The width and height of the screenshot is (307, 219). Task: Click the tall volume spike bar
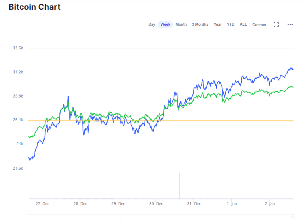tap(179, 186)
